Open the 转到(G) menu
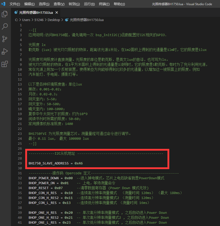The image size is (220, 226). click(74, 4)
